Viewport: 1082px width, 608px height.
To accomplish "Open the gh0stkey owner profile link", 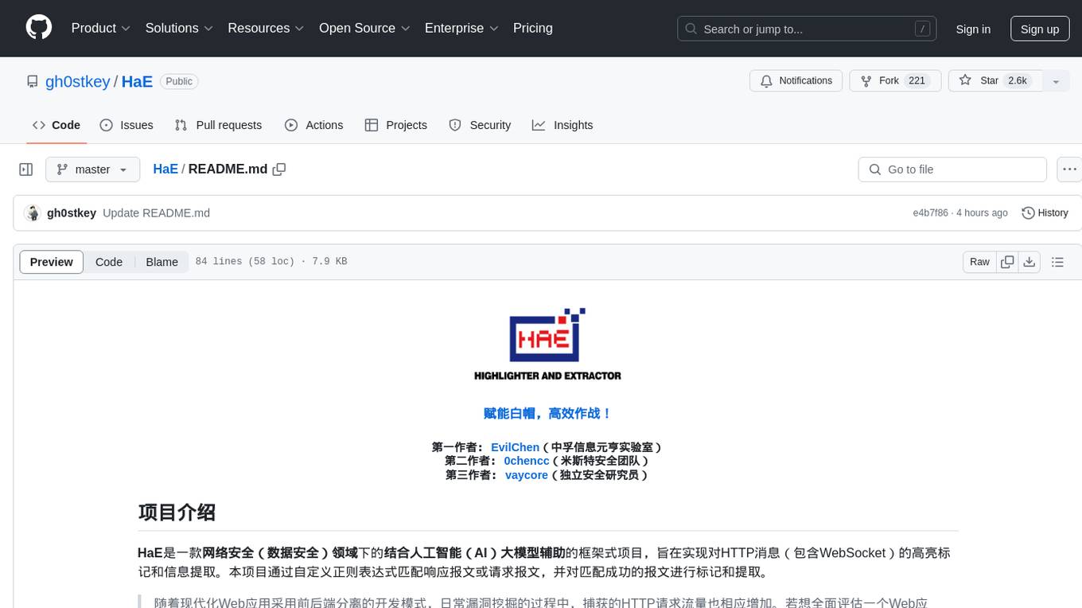I will pyautogui.click(x=78, y=81).
